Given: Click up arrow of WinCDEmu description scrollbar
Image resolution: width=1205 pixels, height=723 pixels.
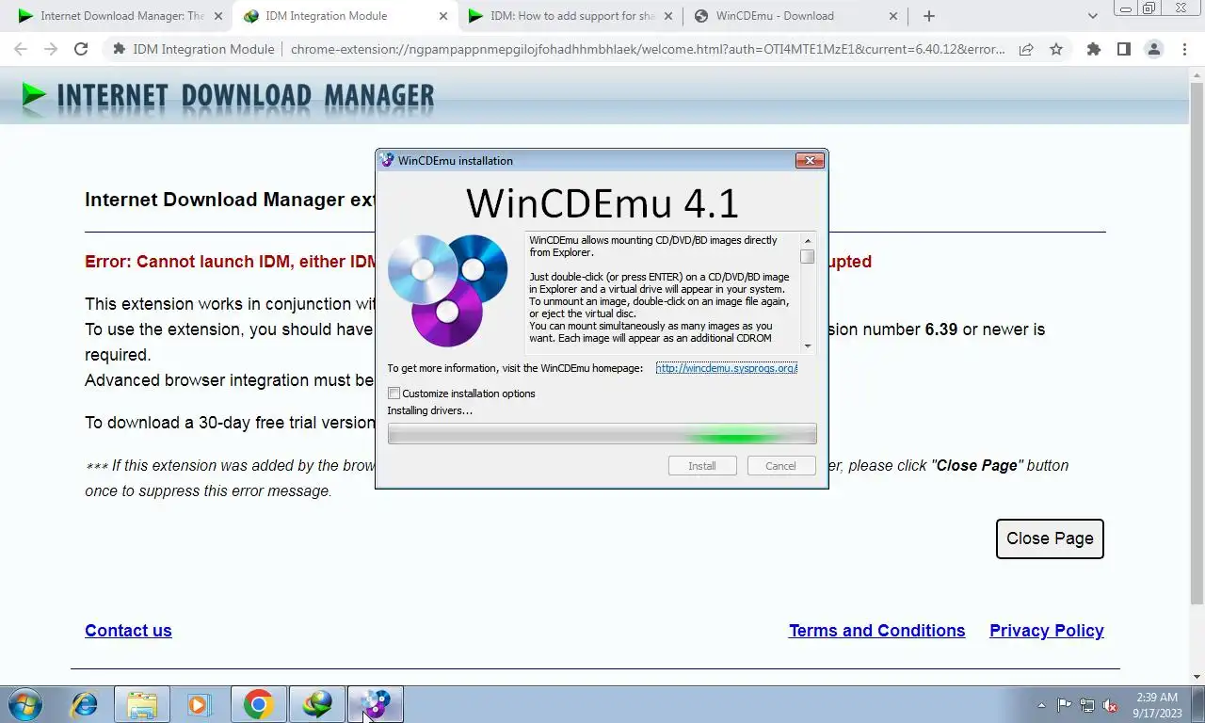Looking at the screenshot, I should coord(807,241).
